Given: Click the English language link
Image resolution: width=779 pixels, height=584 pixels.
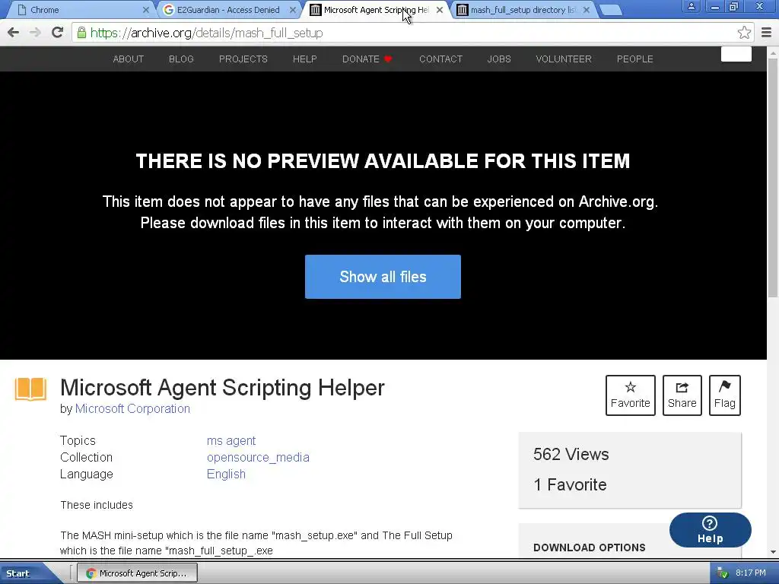Looking at the screenshot, I should (226, 474).
